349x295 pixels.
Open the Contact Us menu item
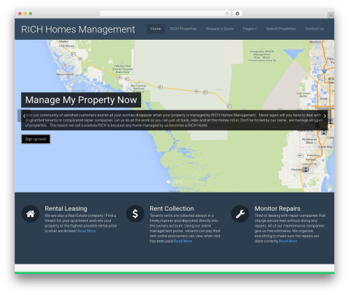[314, 29]
